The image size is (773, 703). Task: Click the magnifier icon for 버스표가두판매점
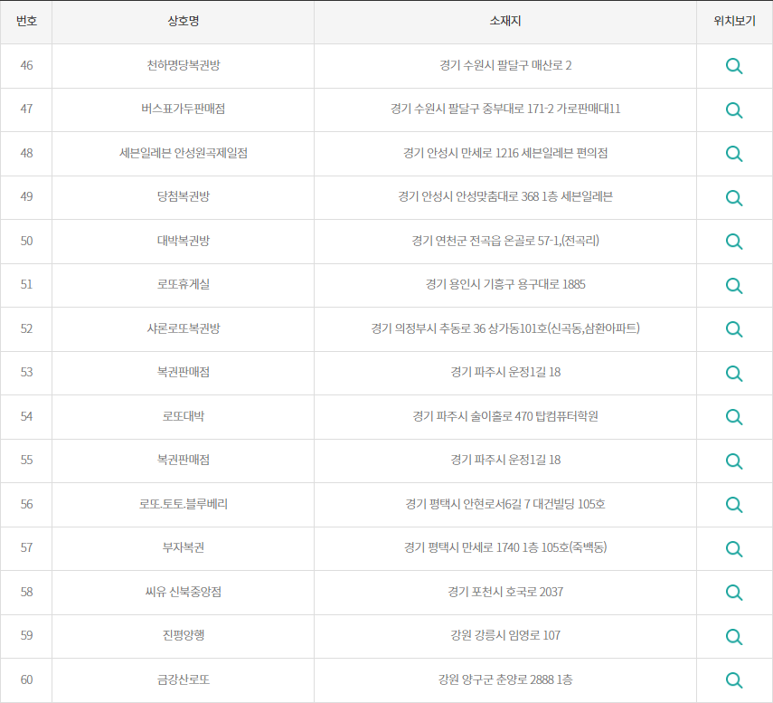click(734, 109)
